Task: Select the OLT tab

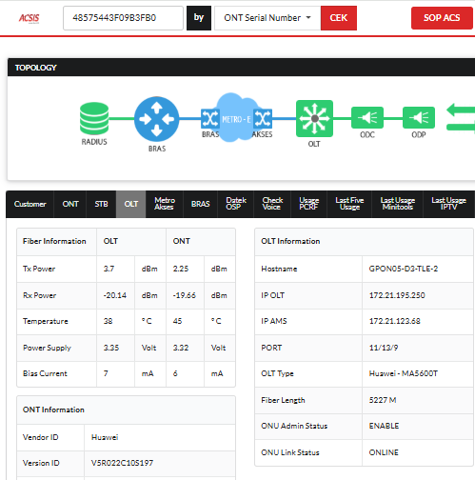Action: pos(131,204)
